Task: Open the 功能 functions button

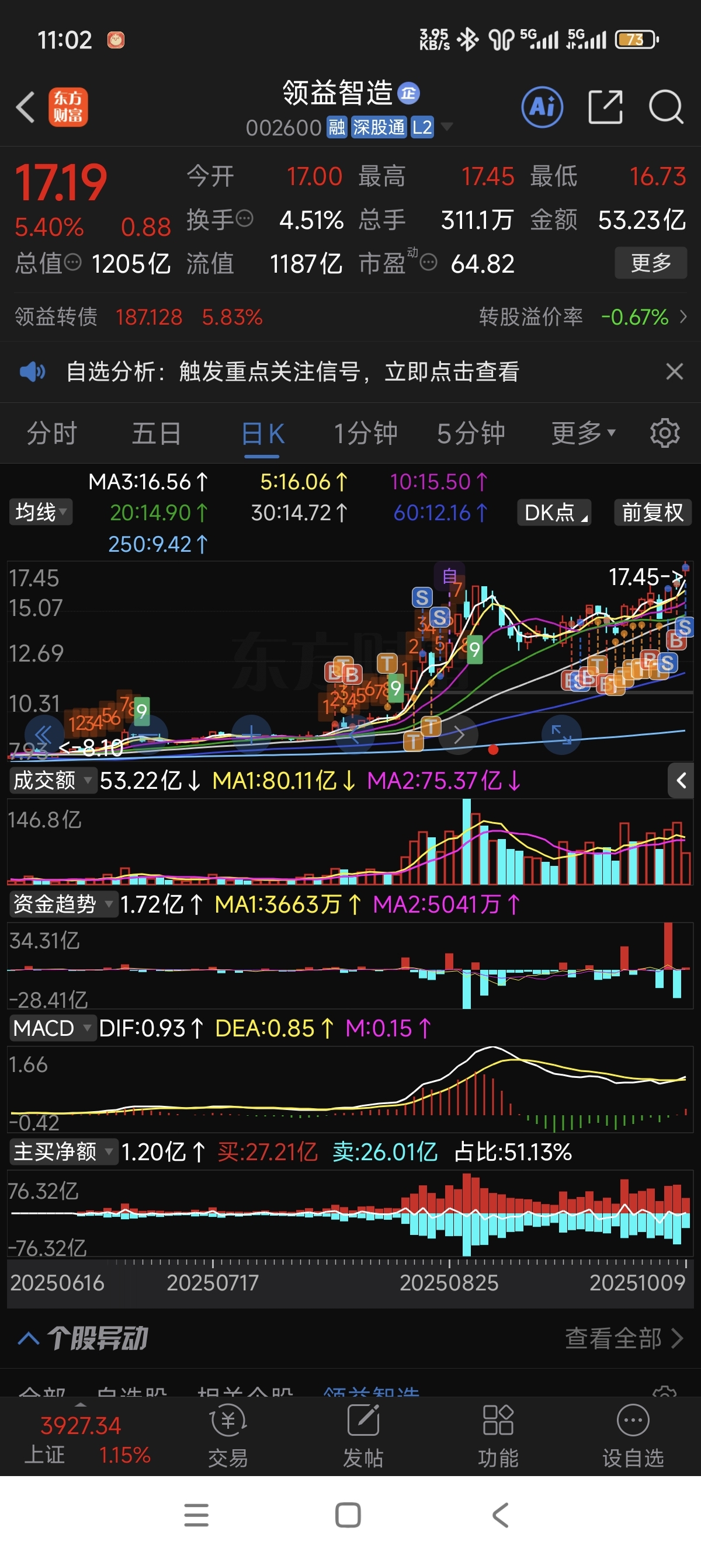Action: point(498,1437)
